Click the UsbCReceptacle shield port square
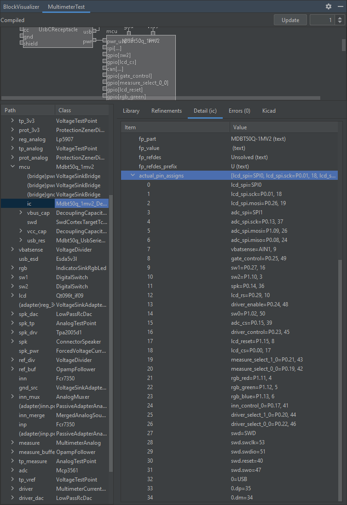This screenshot has height=505, width=347. (x=21, y=44)
